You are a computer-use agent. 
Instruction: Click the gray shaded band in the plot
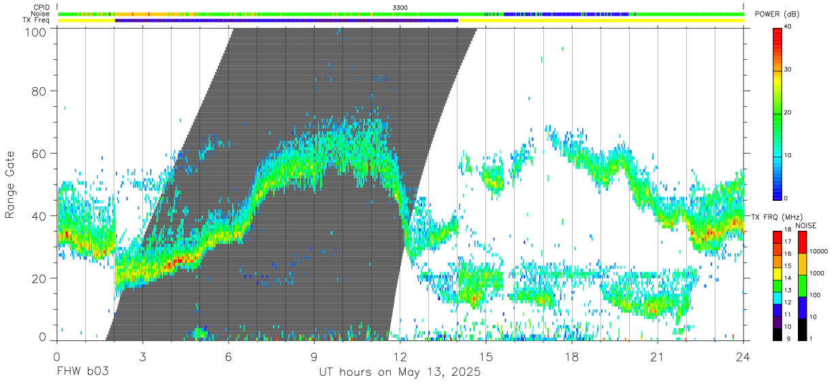(x=293, y=184)
